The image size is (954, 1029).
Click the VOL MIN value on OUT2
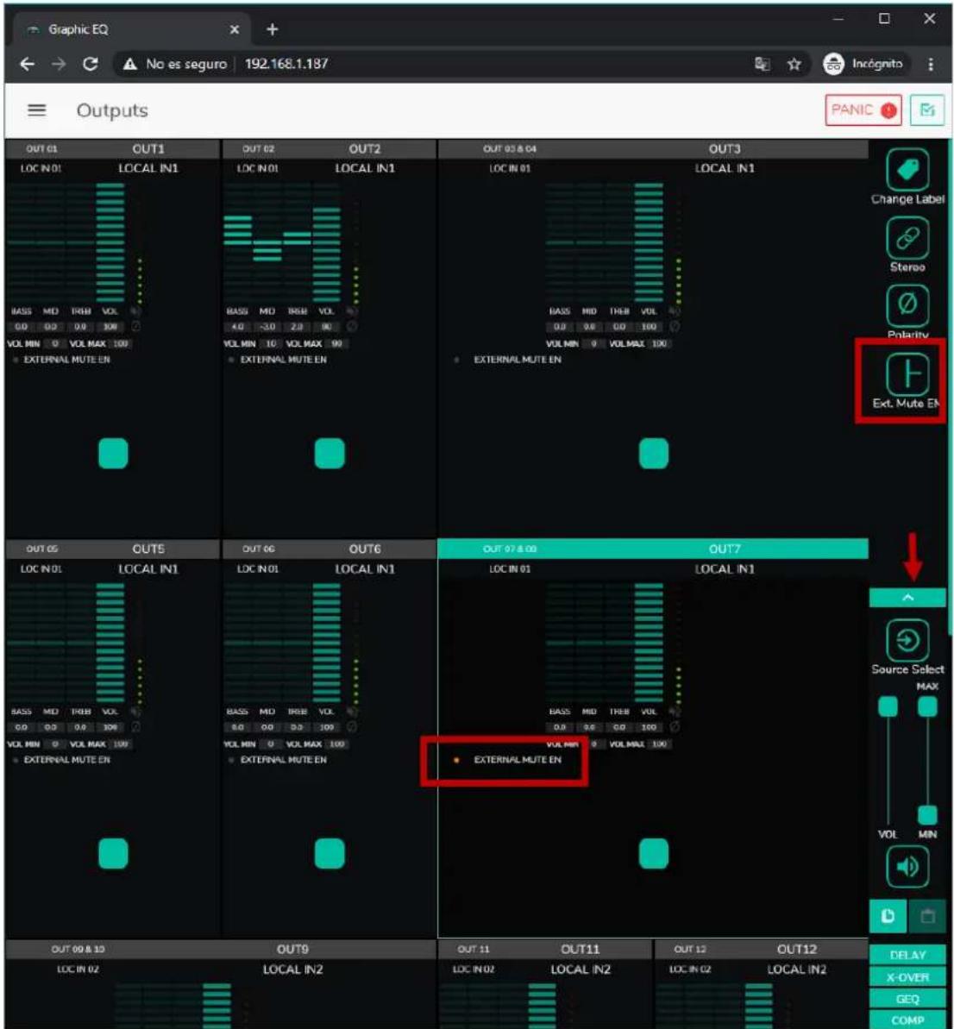(x=270, y=343)
